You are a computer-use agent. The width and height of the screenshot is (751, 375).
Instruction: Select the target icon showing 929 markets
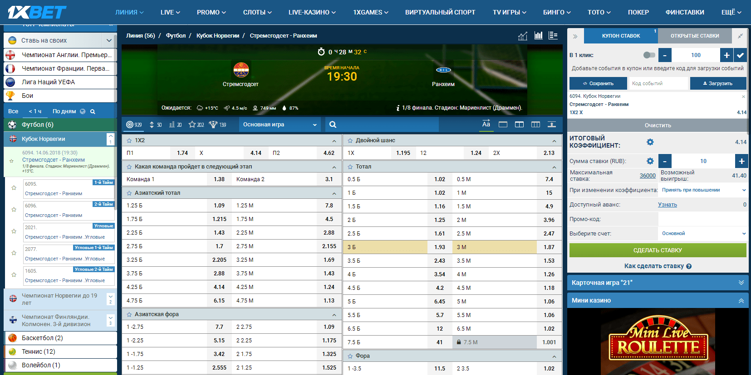[x=134, y=125]
